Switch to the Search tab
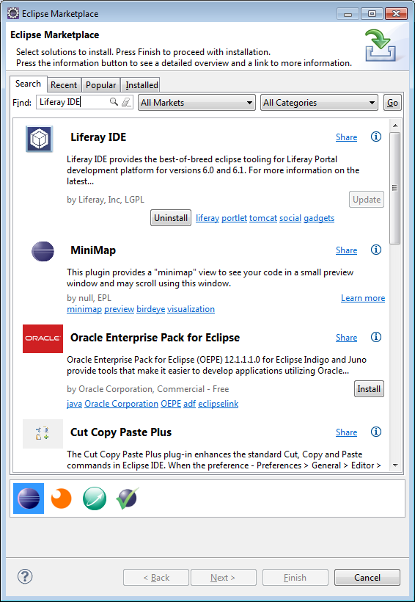The height and width of the screenshot is (602, 415). pos(28,84)
